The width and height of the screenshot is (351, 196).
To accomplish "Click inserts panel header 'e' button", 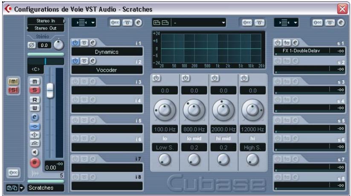I will pyautogui.click(x=139, y=23).
